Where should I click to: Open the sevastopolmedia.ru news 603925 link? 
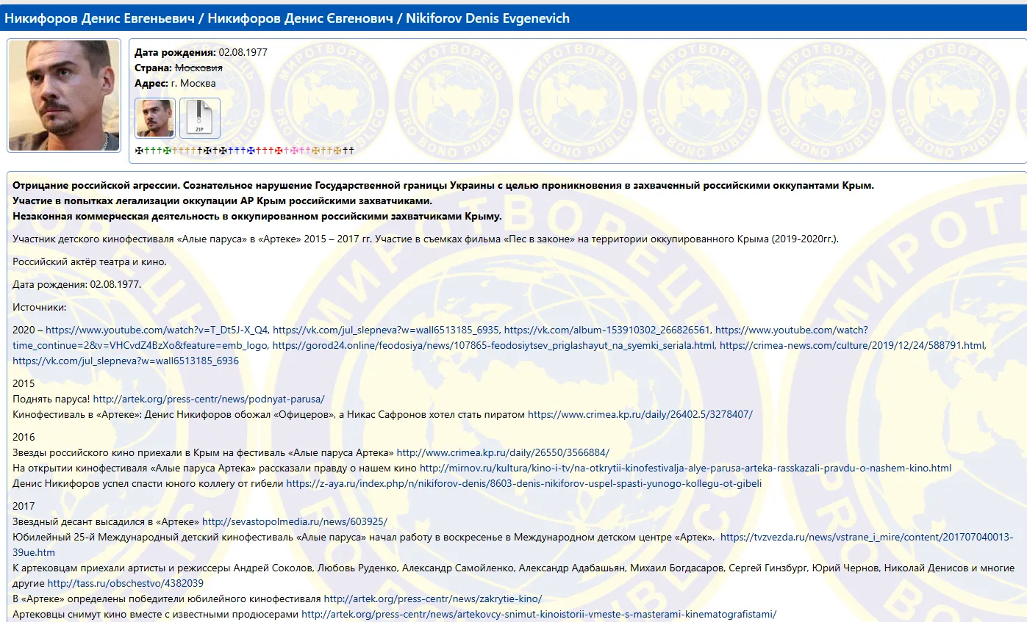point(295,521)
